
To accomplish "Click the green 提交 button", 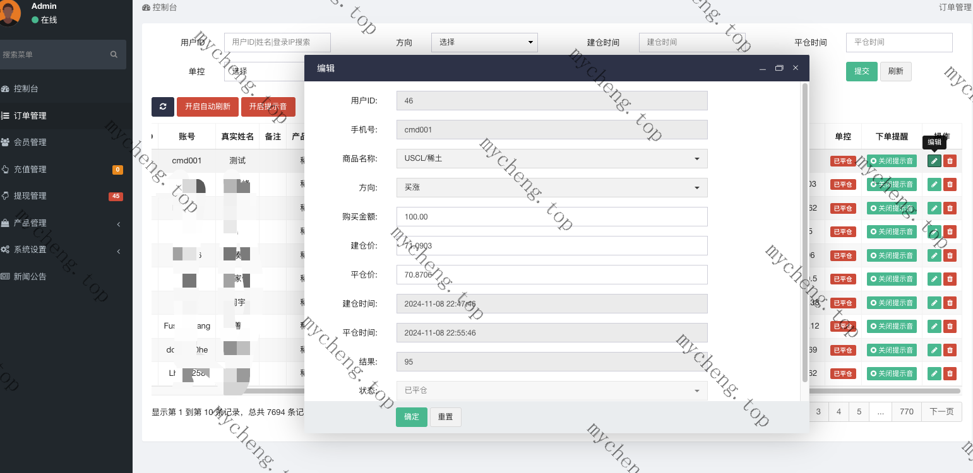I will point(862,71).
